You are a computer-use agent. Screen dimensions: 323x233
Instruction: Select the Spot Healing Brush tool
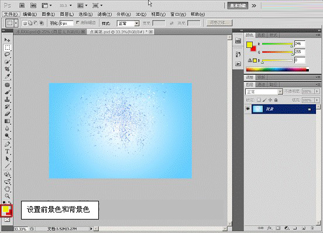tap(7, 85)
